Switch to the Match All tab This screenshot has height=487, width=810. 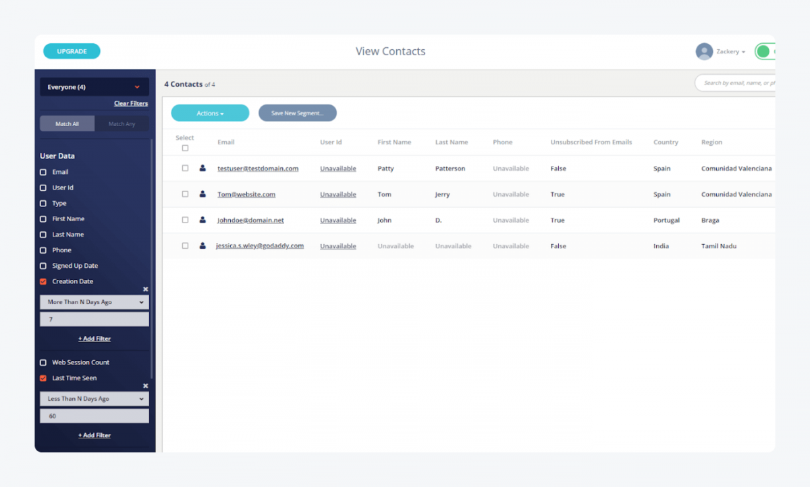67,124
